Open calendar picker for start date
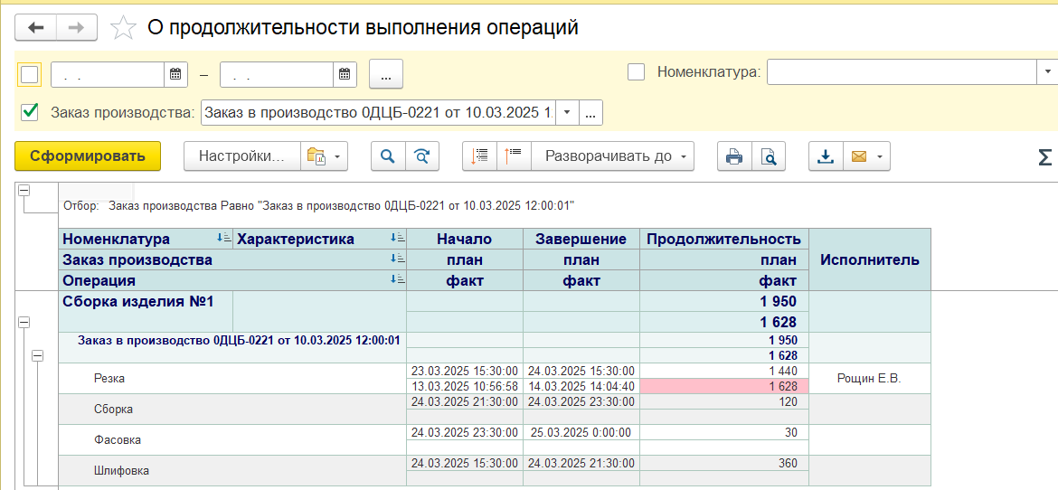 175,75
